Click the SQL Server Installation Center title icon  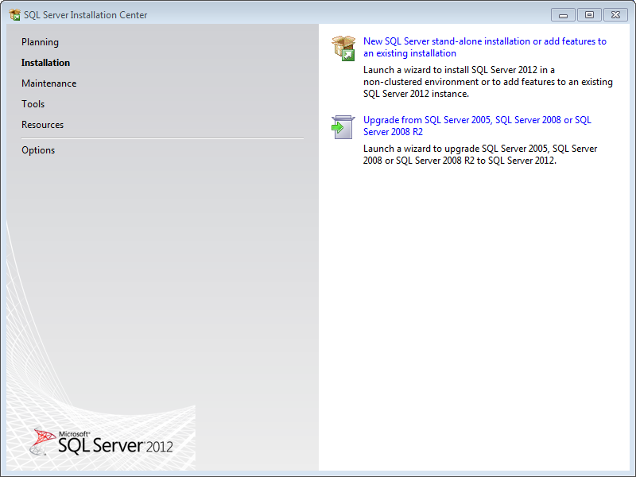point(14,15)
